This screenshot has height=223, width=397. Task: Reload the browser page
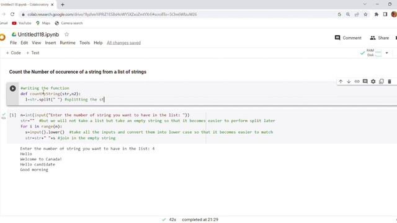point(12,14)
